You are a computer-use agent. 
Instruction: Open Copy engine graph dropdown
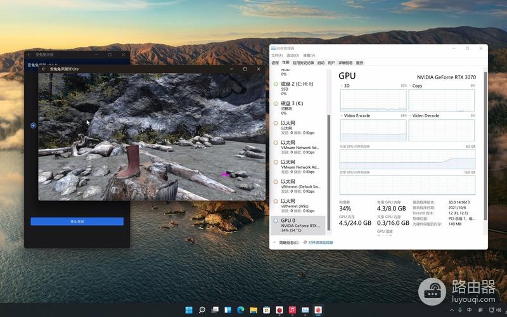click(x=410, y=86)
